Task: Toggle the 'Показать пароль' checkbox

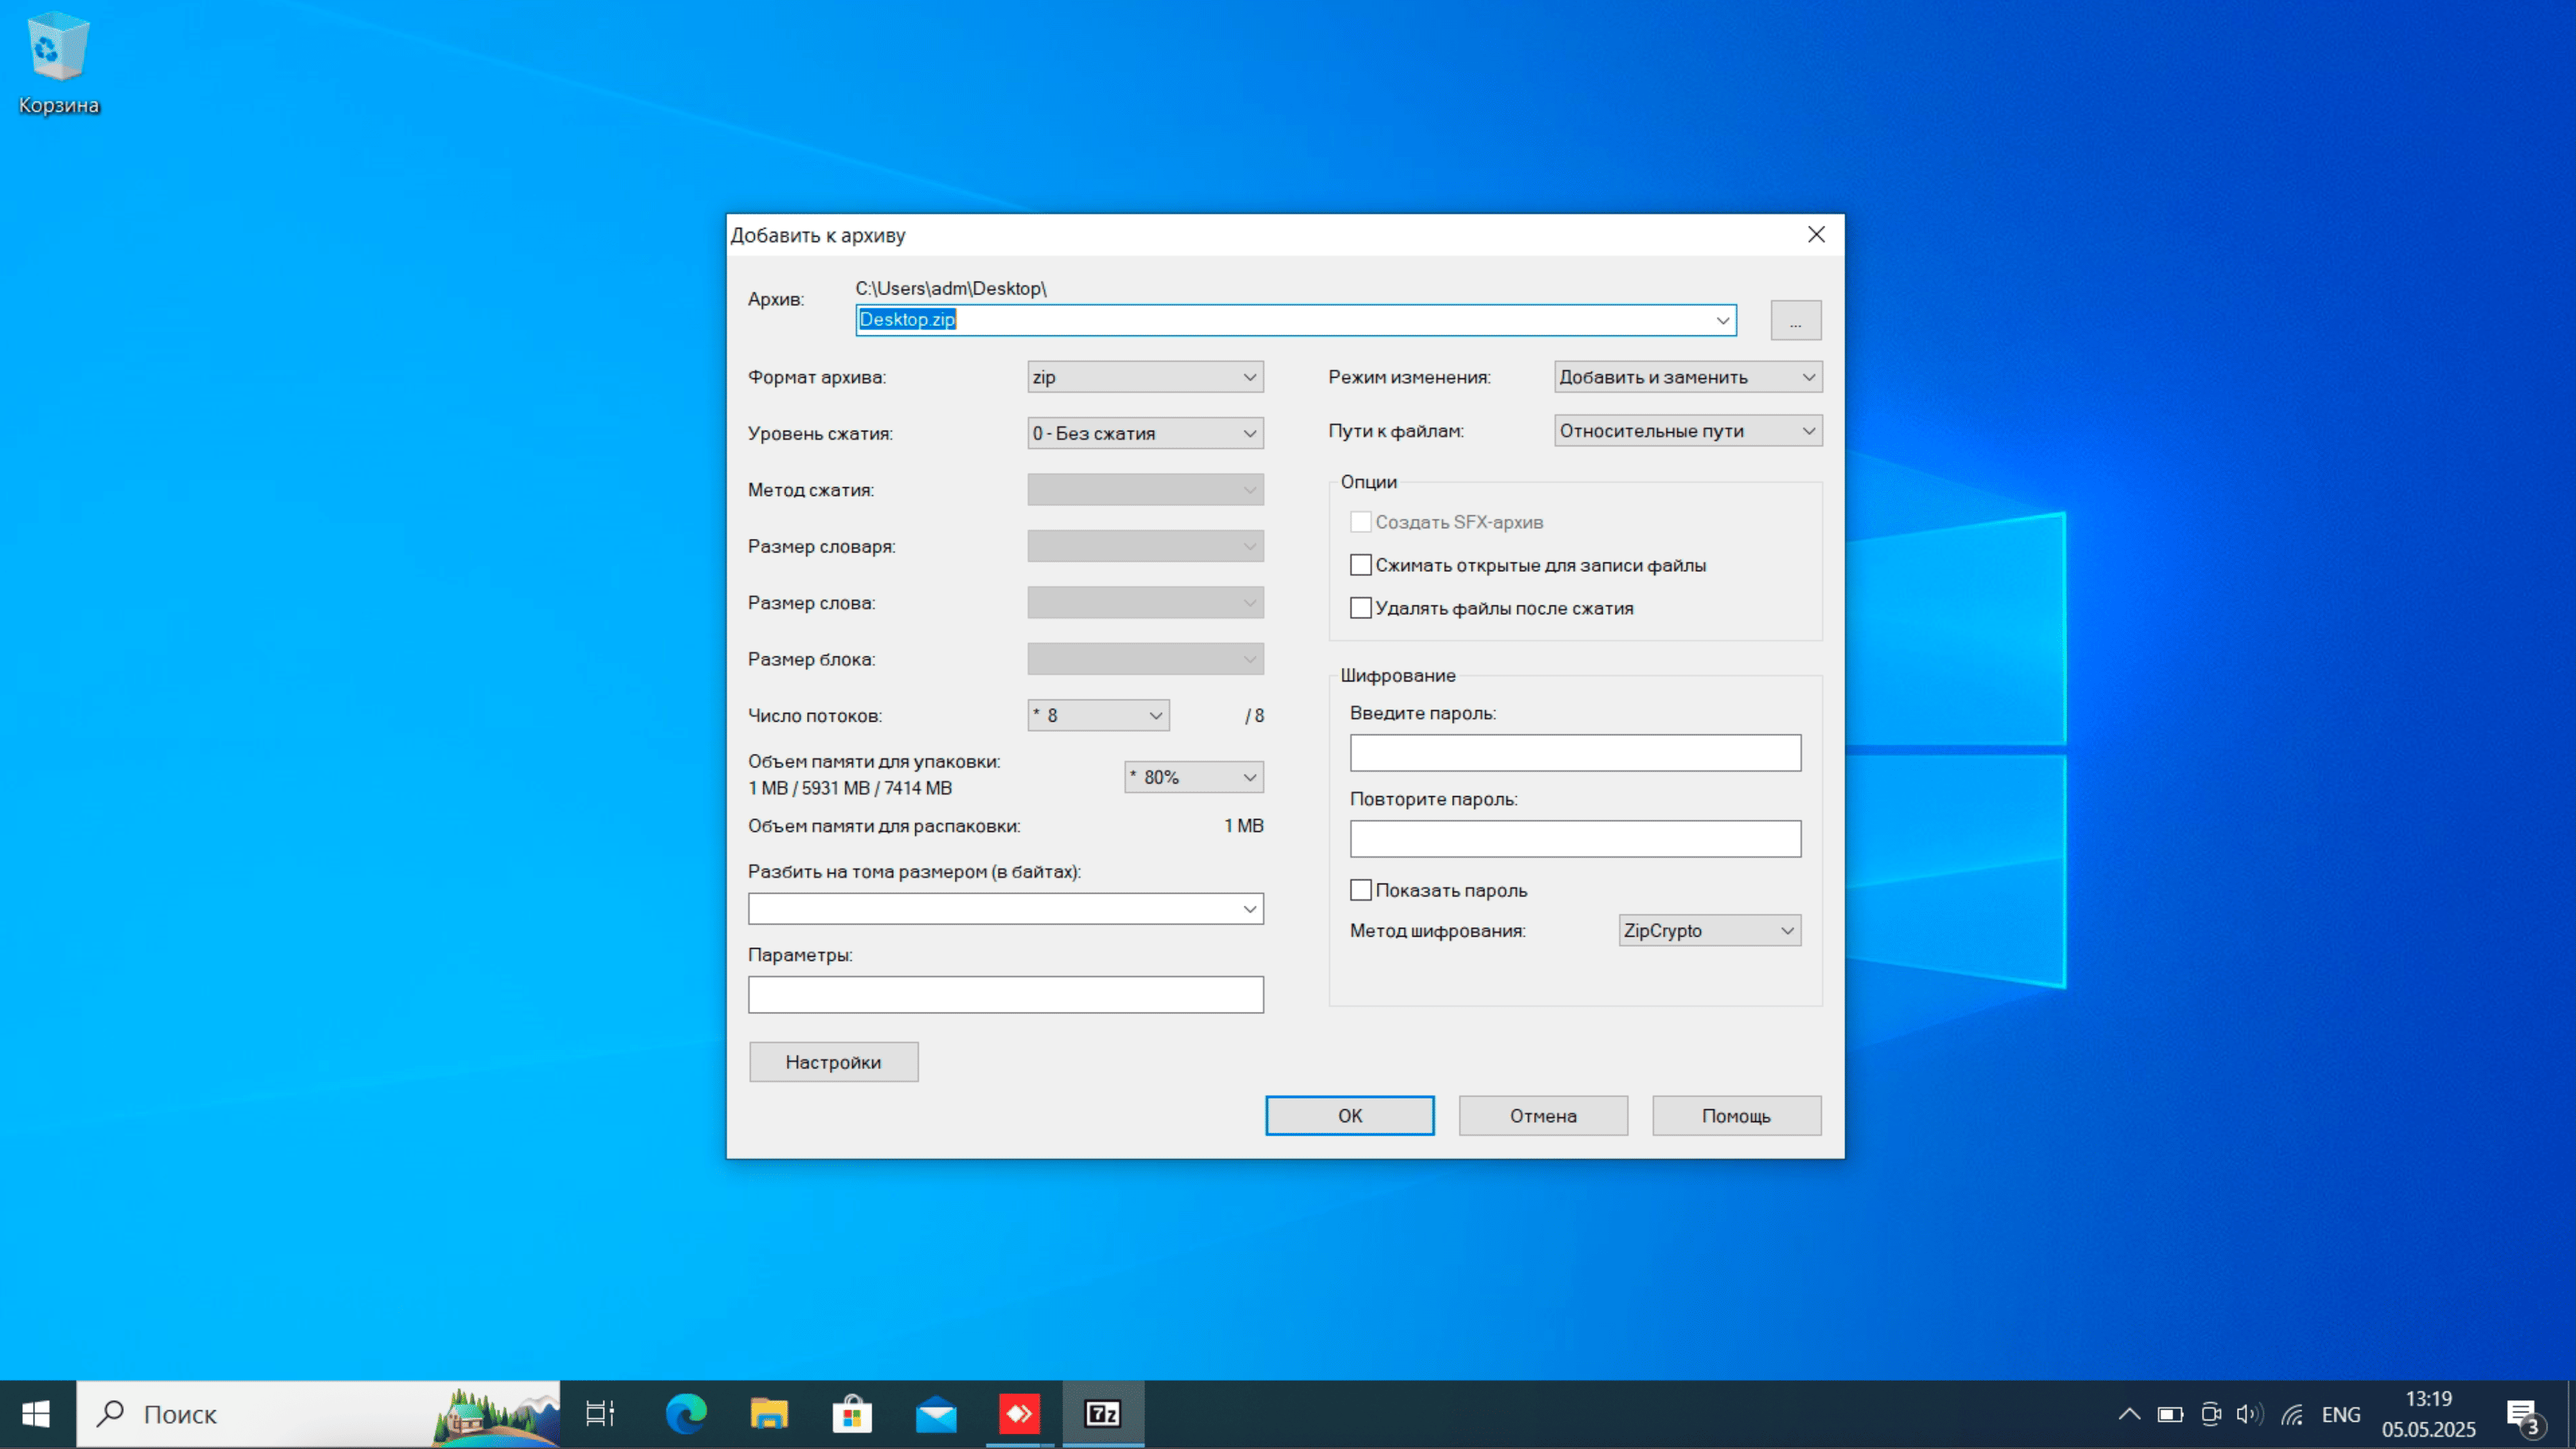Action: [x=1360, y=890]
